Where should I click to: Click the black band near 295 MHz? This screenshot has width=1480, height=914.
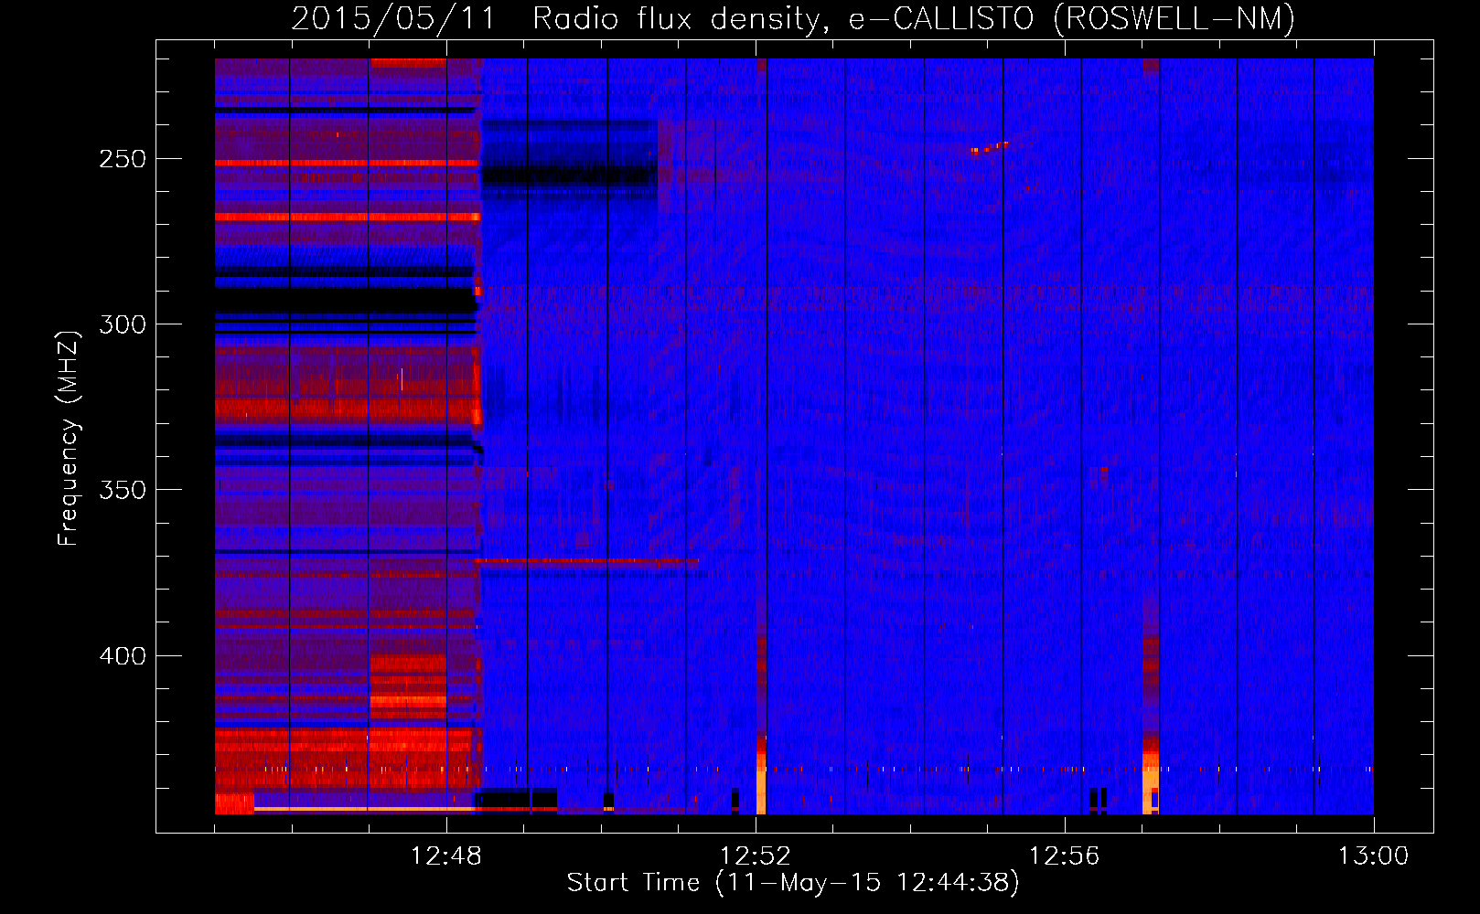point(346,301)
